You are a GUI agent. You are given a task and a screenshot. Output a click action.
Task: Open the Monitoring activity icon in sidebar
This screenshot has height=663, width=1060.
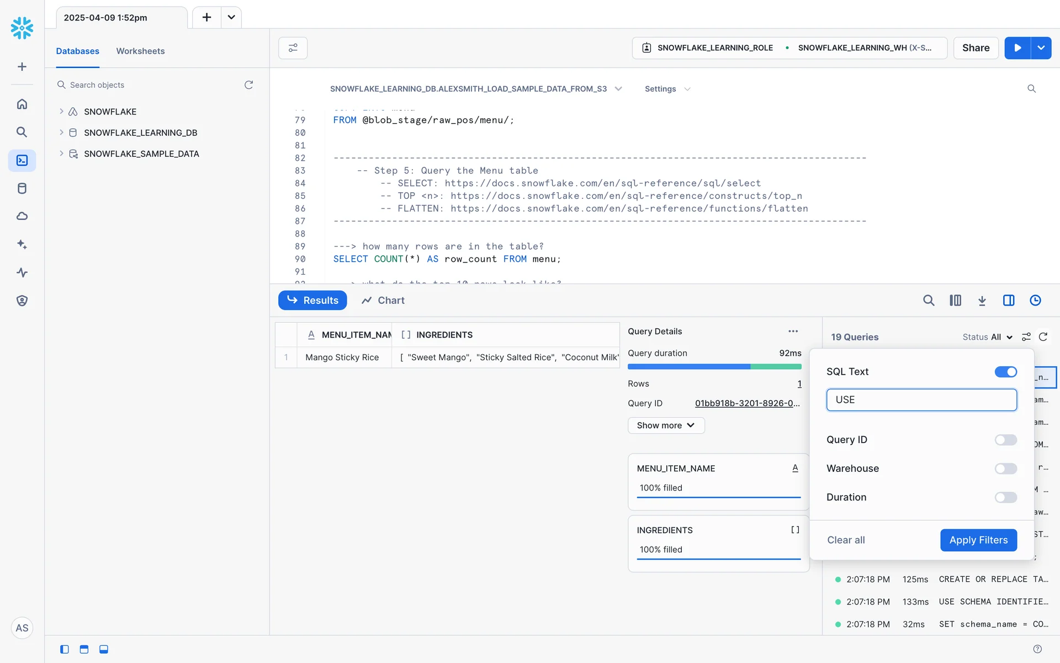pyautogui.click(x=22, y=272)
